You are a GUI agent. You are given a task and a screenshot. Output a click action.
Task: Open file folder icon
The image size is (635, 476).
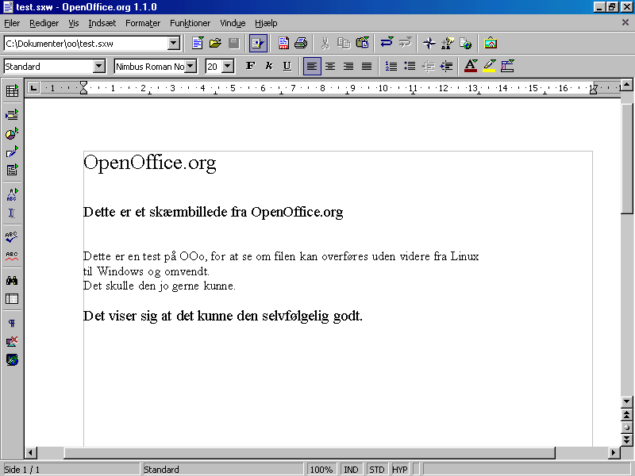(x=215, y=43)
